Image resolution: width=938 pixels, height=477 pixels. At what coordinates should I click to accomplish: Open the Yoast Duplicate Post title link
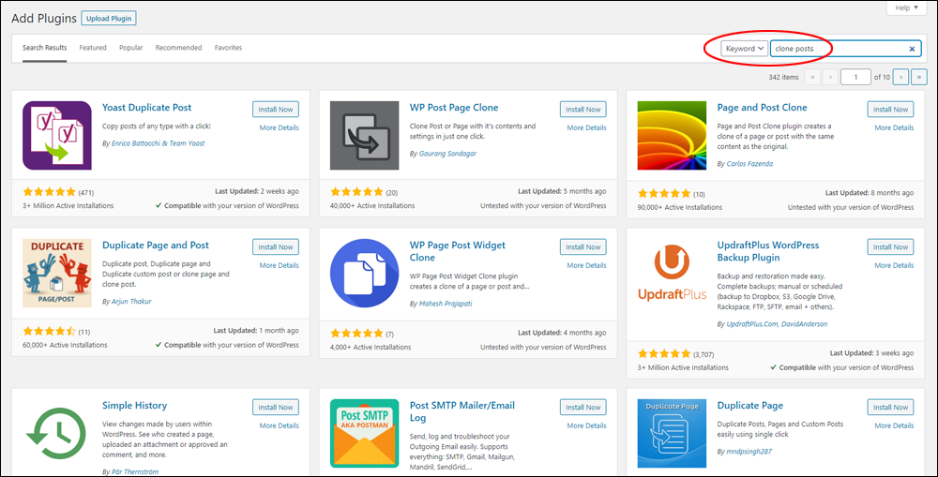146,108
